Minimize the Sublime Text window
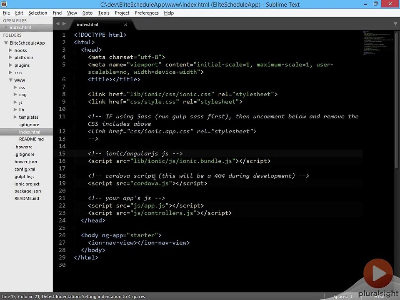 click(366, 4)
